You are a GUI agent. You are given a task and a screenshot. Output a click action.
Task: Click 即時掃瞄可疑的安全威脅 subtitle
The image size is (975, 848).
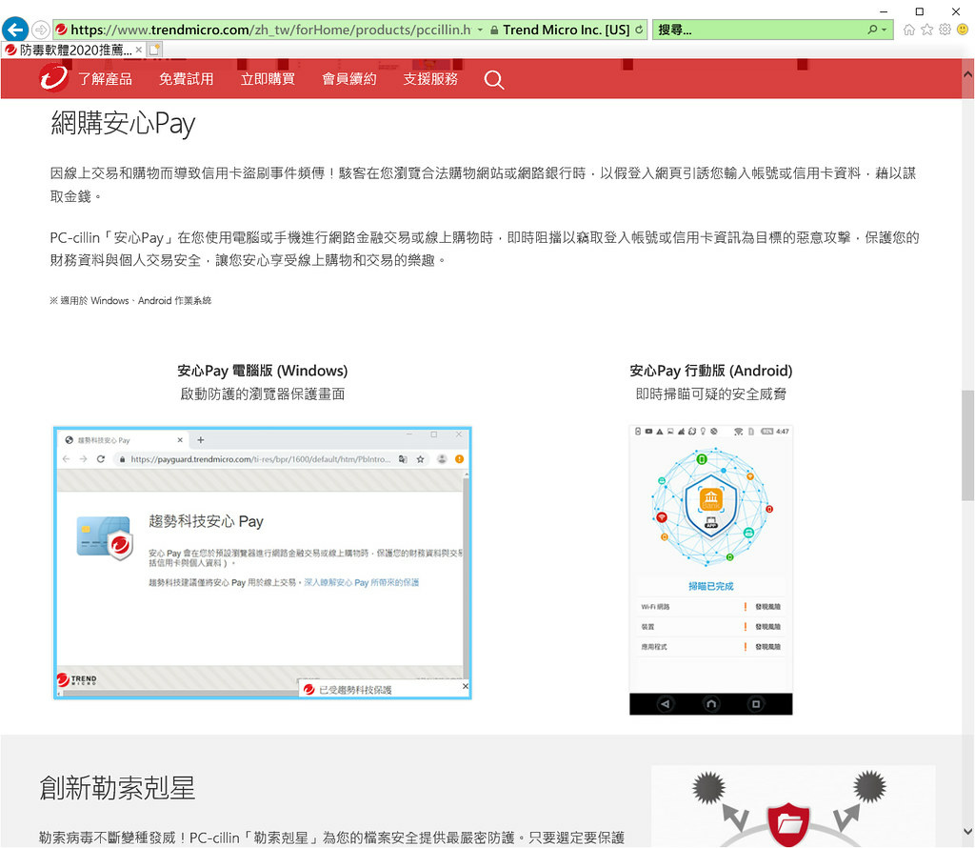[x=710, y=394]
